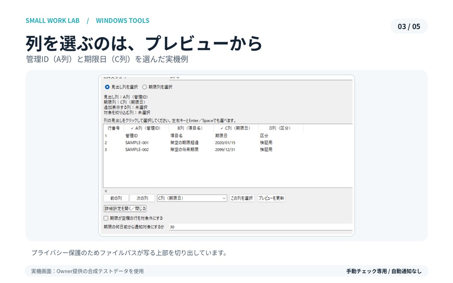Click the notification days field showing 30
Viewport: 453px width, 283px height.
(x=261, y=227)
